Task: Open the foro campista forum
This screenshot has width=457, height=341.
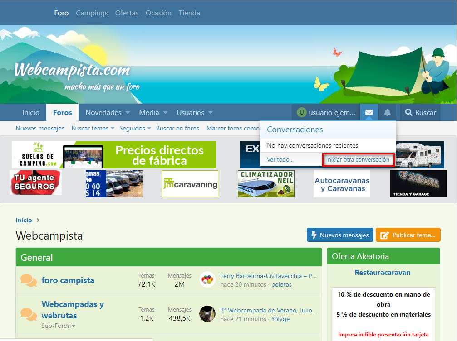Action: coord(68,280)
